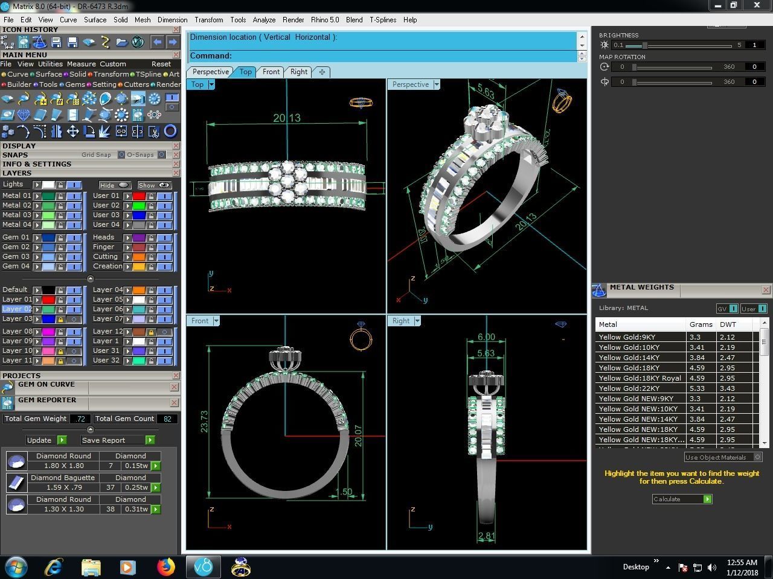The height and width of the screenshot is (579, 773).
Task: Switch to the Right viewport tab
Action: 299,72
